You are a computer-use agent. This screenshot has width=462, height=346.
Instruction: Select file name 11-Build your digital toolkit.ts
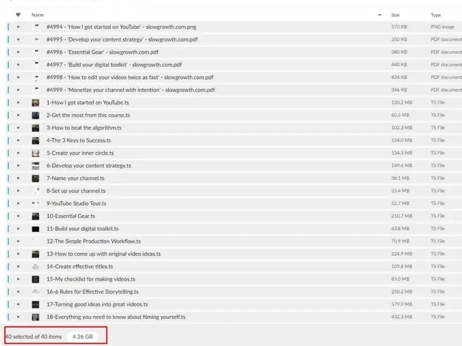(x=83, y=229)
